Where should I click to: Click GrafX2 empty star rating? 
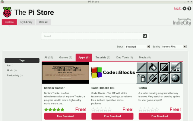click(x=149, y=110)
